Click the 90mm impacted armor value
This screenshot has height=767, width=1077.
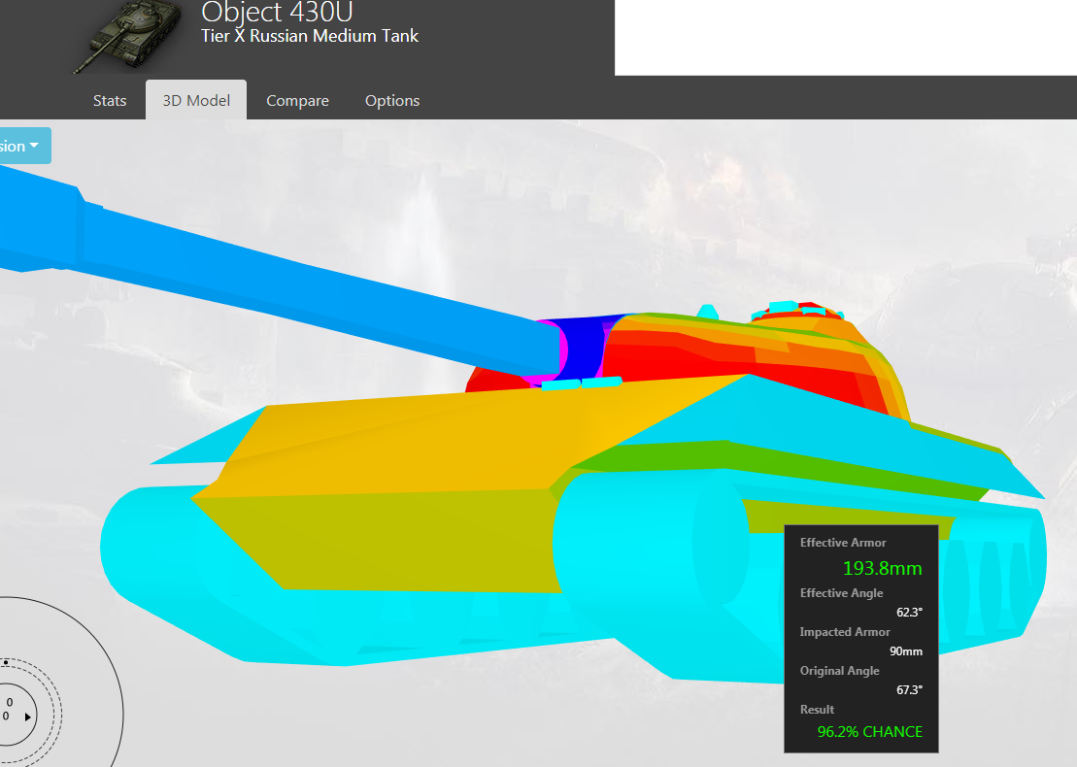click(x=905, y=650)
